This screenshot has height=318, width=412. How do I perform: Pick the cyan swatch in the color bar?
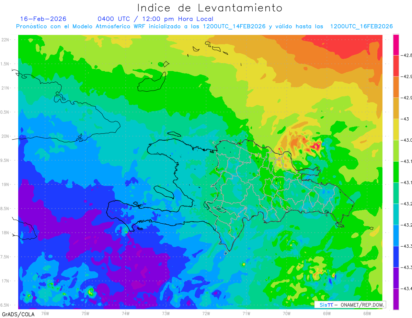point(396,214)
